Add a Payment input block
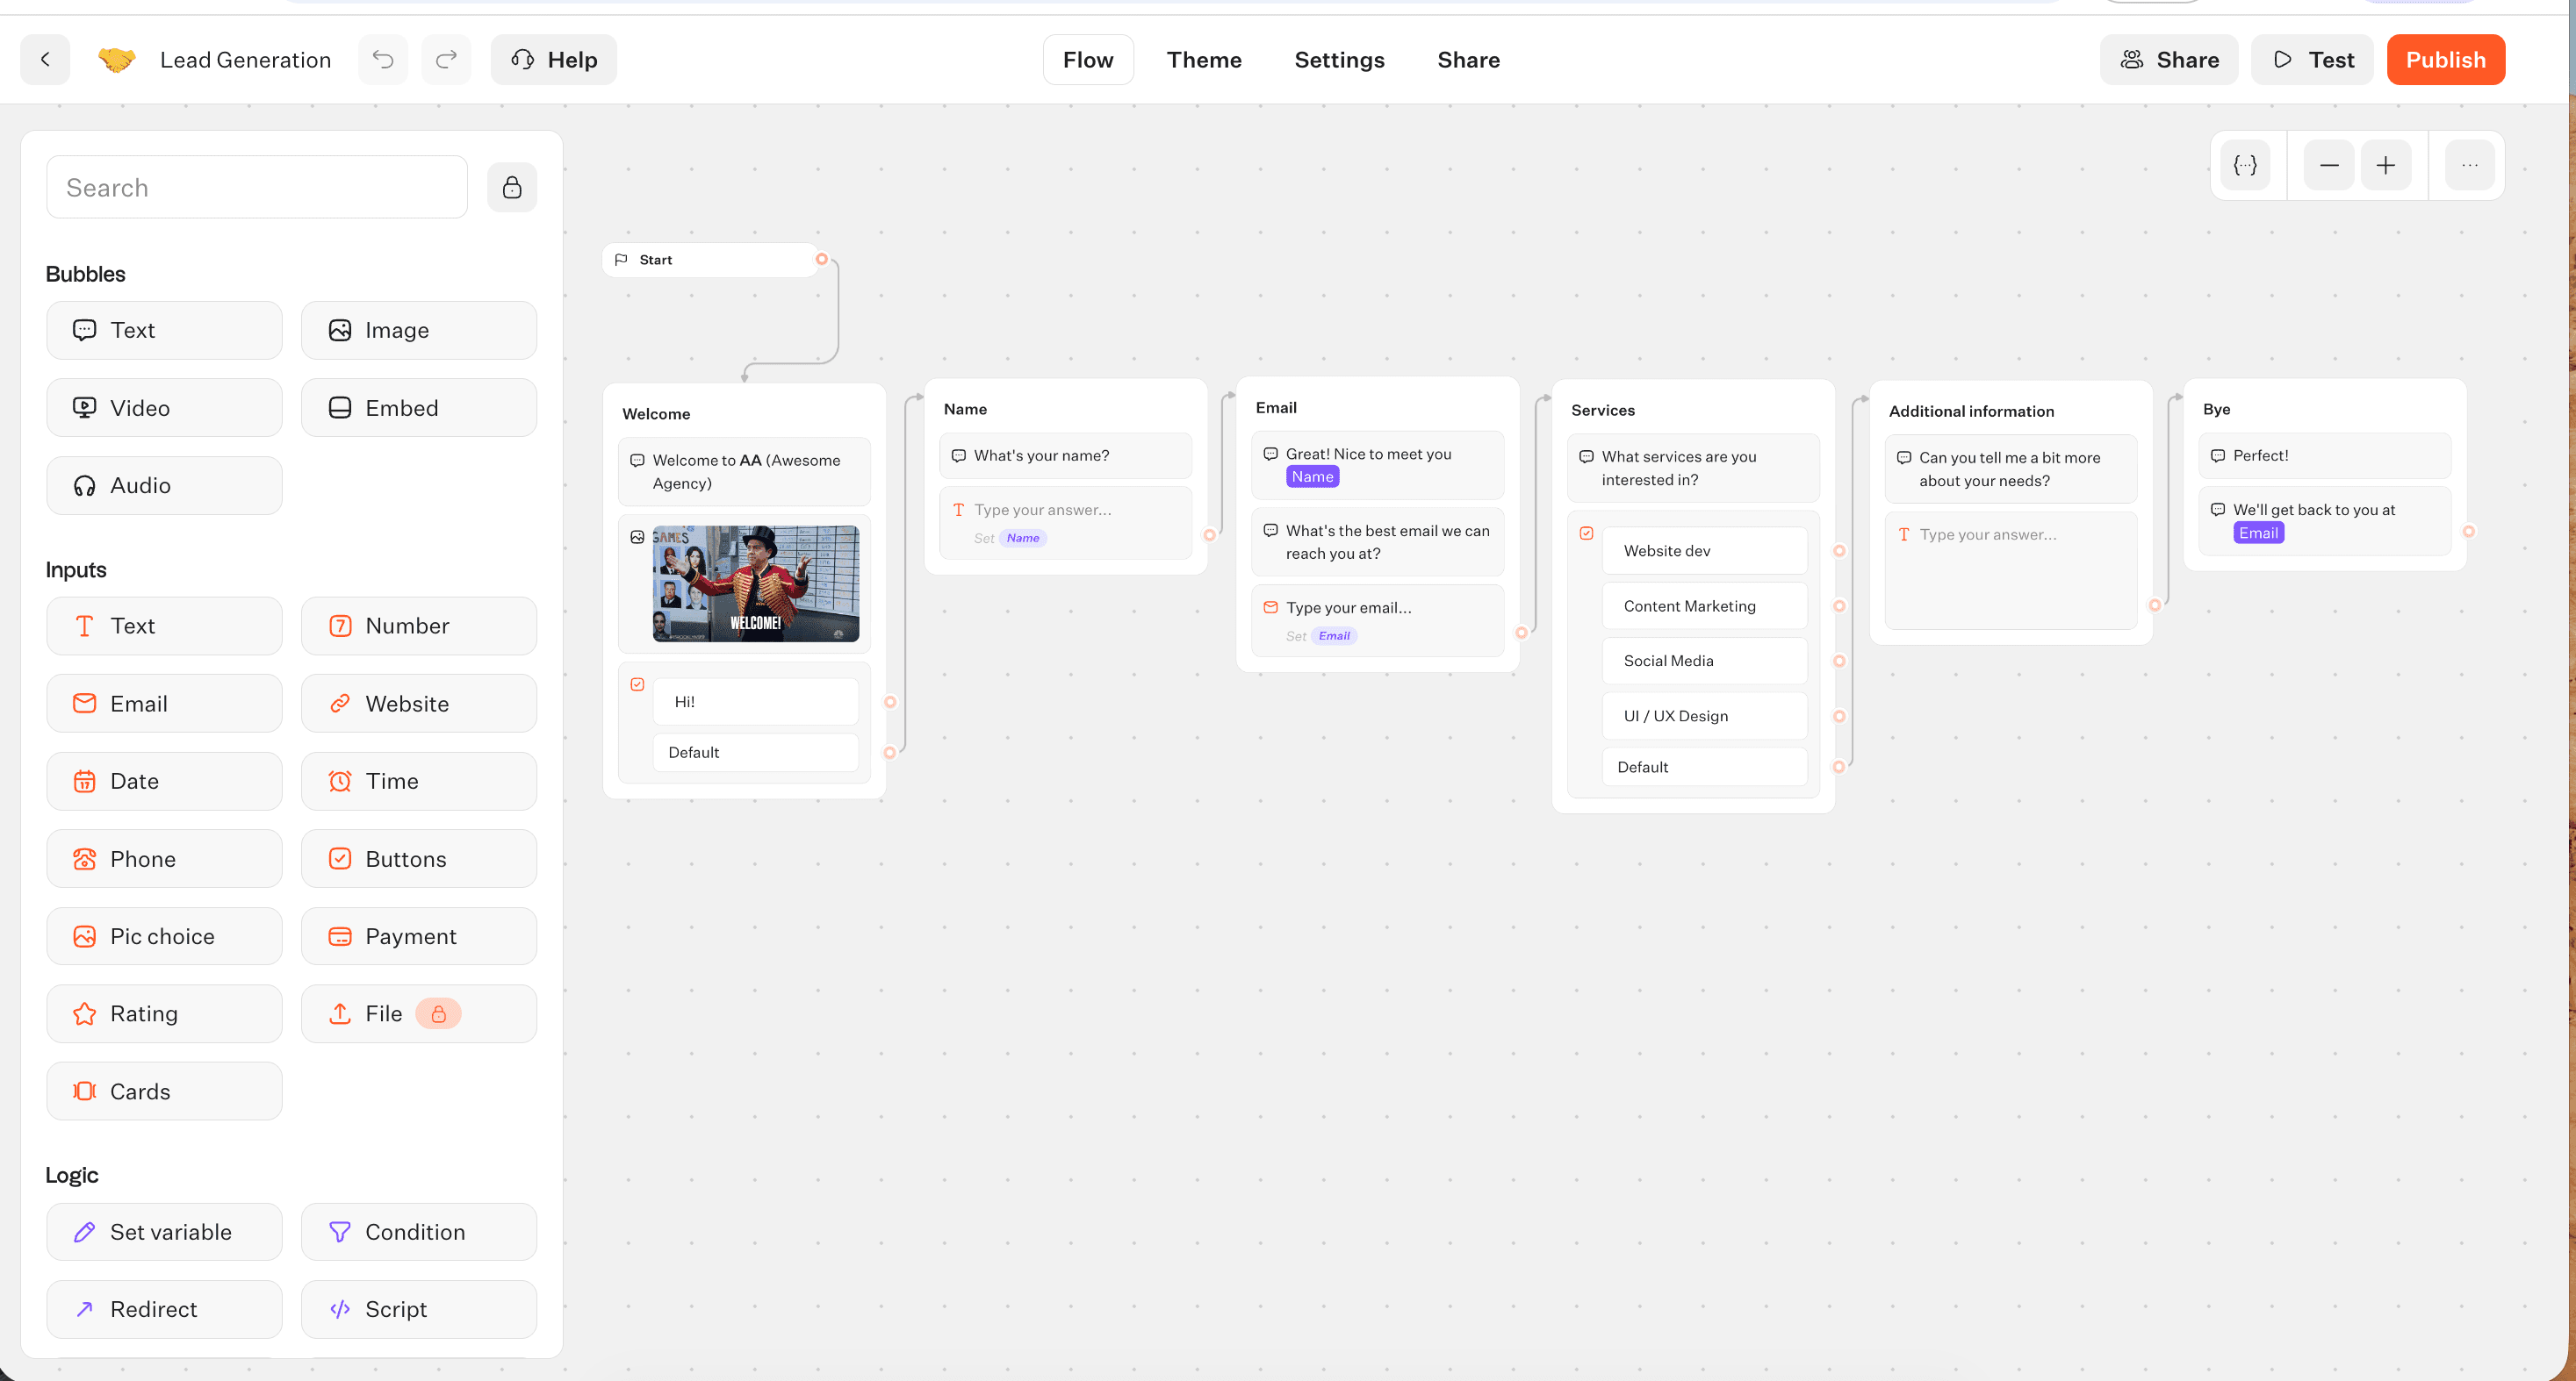Screen dimensions: 2576x1381 coord(419,936)
